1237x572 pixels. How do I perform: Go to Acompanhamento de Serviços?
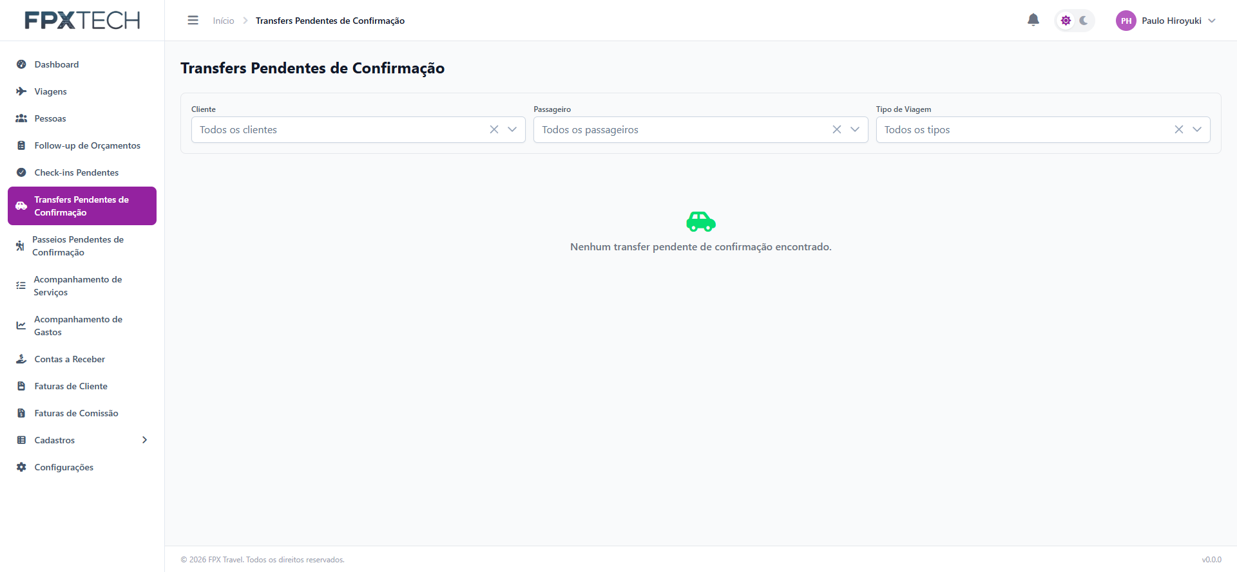(82, 286)
